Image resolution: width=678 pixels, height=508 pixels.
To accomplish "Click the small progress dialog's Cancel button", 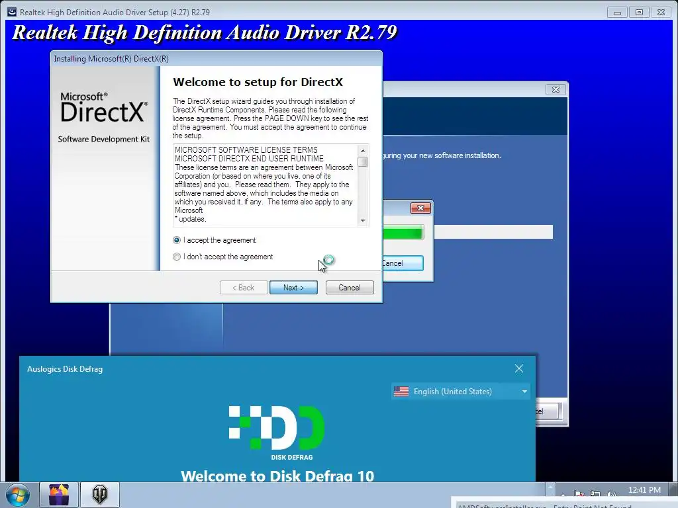I will pos(403,263).
